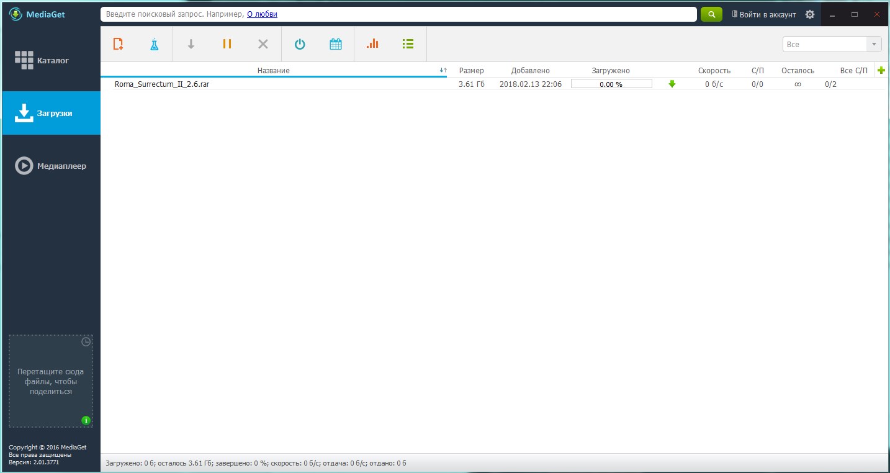Click "Войти в аккаунт" to sign in
This screenshot has height=473, width=890.
(763, 14)
